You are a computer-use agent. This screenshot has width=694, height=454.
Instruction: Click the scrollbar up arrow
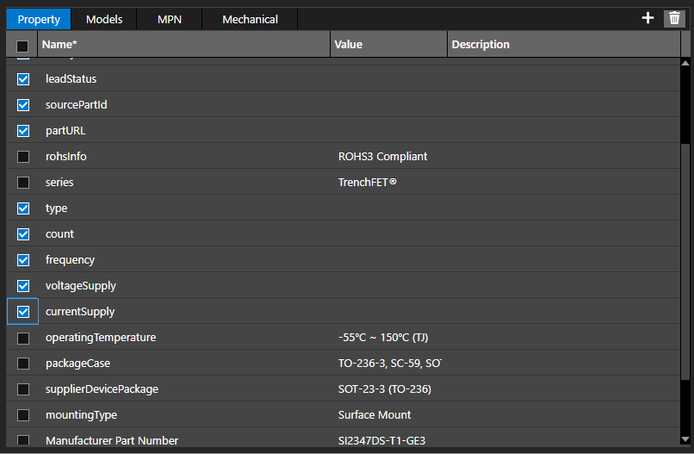[685, 63]
